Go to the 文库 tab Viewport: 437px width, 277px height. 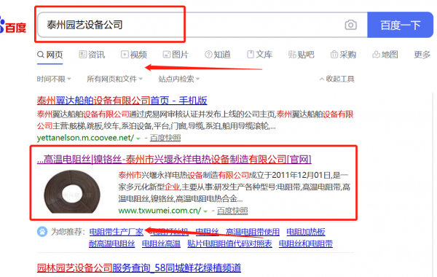(259, 55)
